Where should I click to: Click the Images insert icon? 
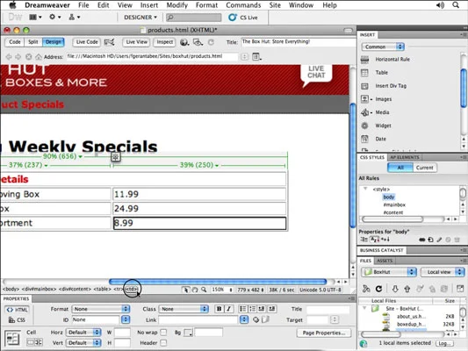(364, 99)
